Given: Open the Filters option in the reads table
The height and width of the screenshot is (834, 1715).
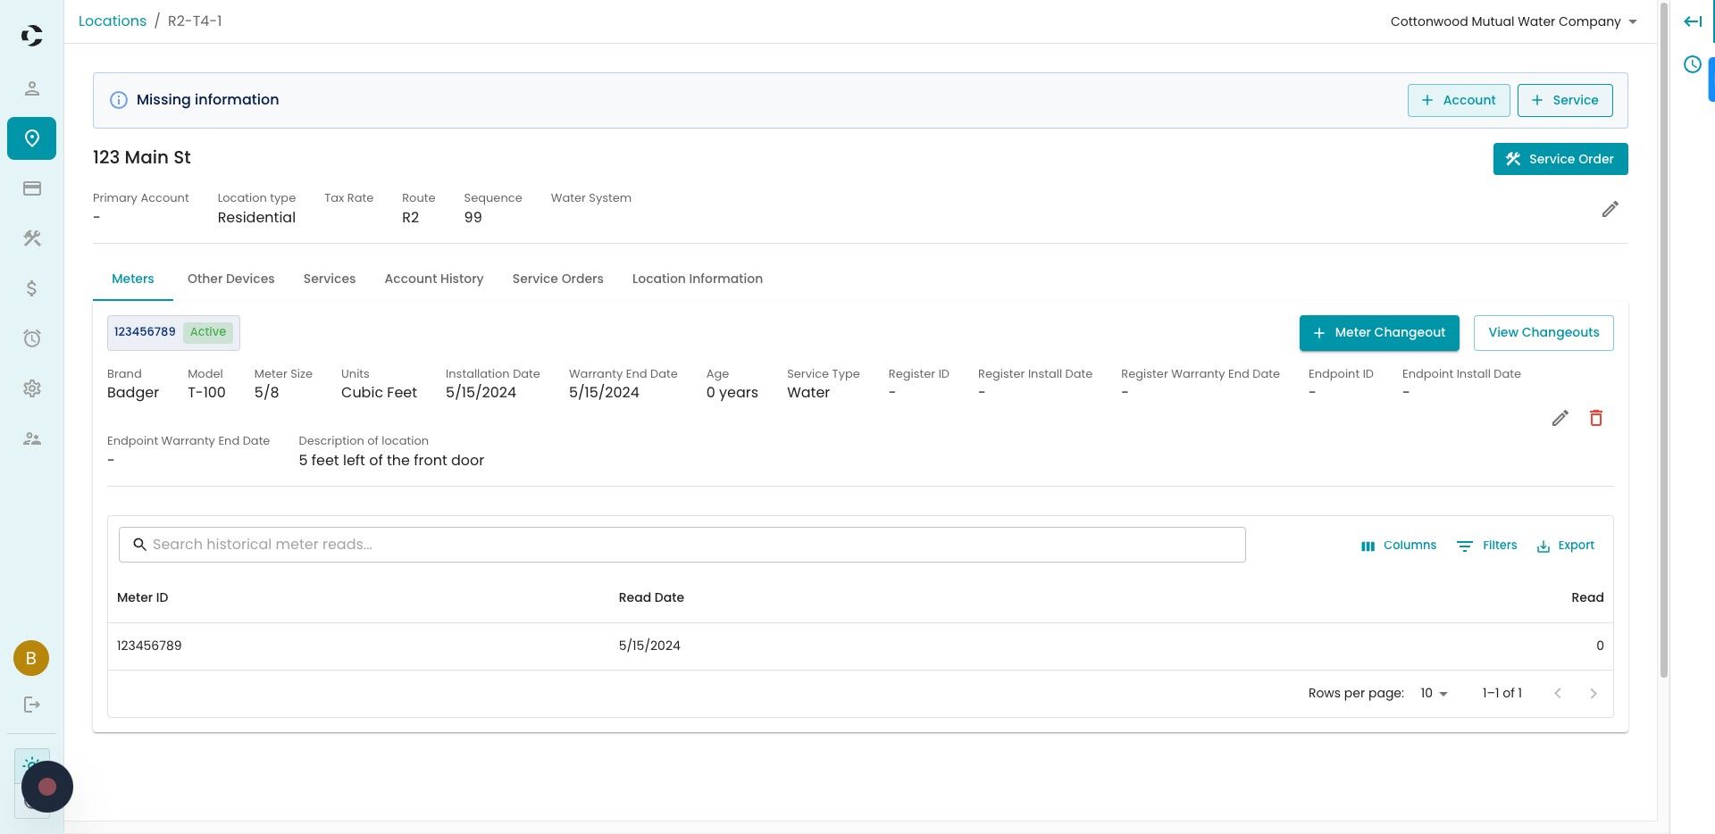Looking at the screenshot, I should point(1486,546).
